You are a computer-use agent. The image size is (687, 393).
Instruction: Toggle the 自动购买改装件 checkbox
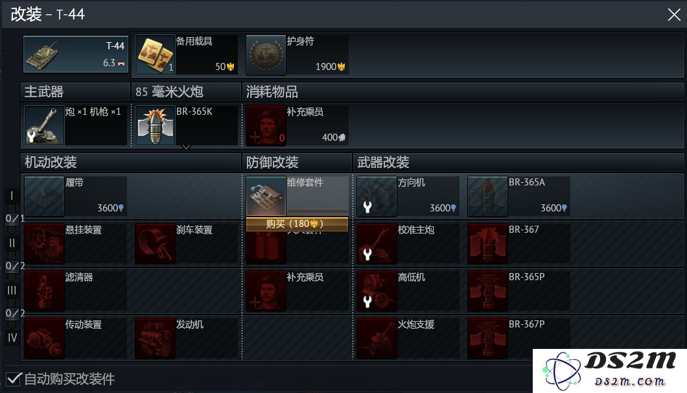point(14,379)
